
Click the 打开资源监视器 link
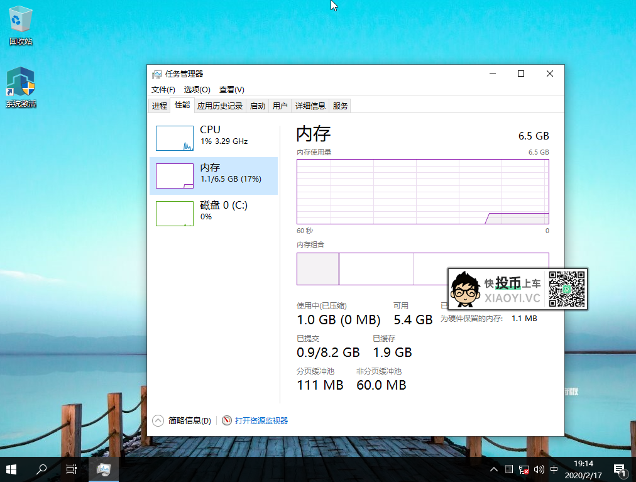261,420
